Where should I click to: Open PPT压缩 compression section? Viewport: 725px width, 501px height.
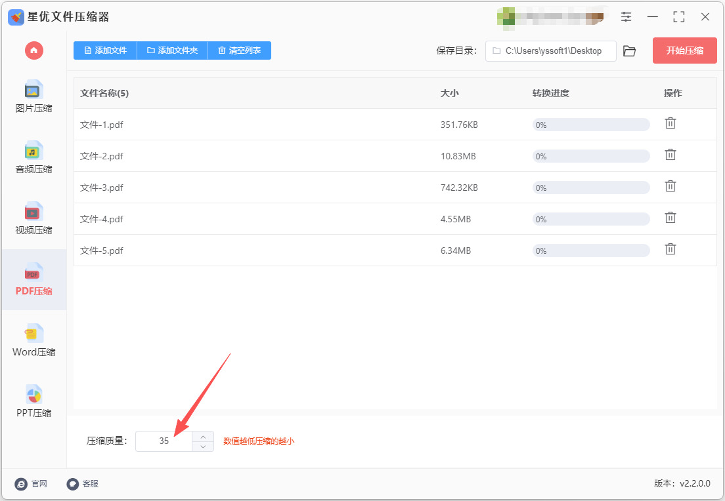pyautogui.click(x=33, y=401)
